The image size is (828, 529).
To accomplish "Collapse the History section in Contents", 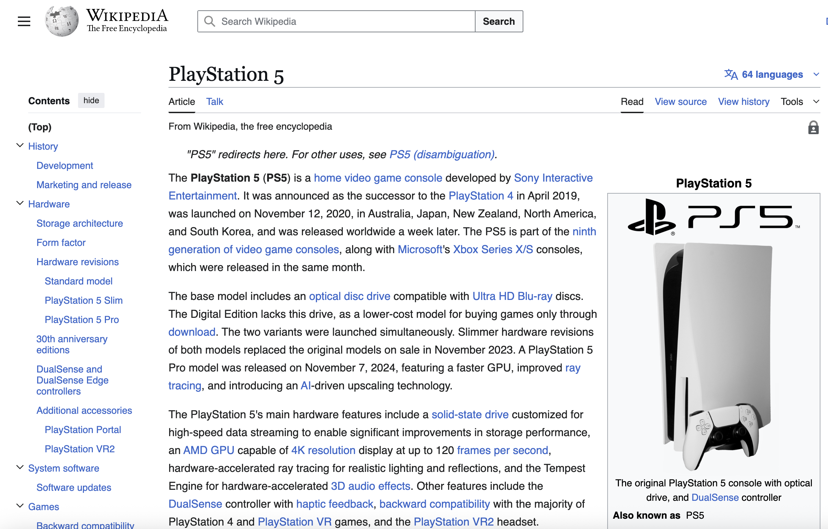I will click(x=19, y=145).
